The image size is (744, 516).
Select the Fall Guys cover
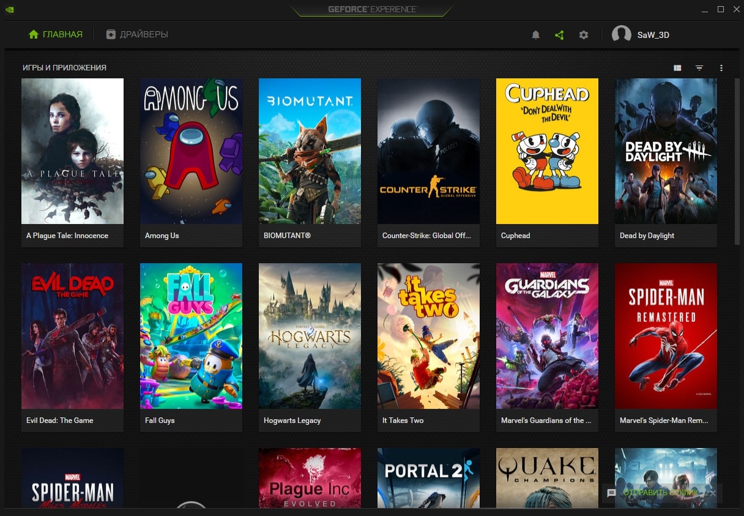191,336
